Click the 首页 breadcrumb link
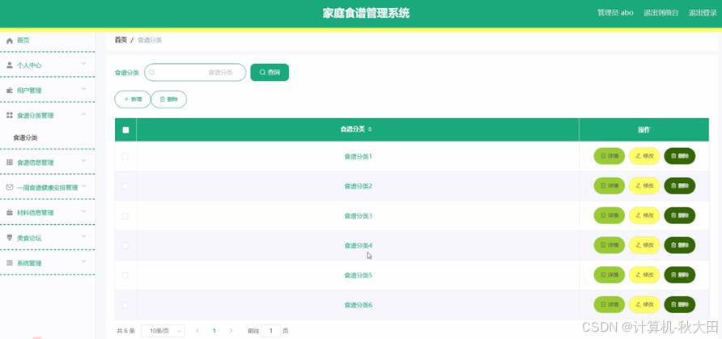Image resolution: width=722 pixels, height=339 pixels. coord(121,40)
